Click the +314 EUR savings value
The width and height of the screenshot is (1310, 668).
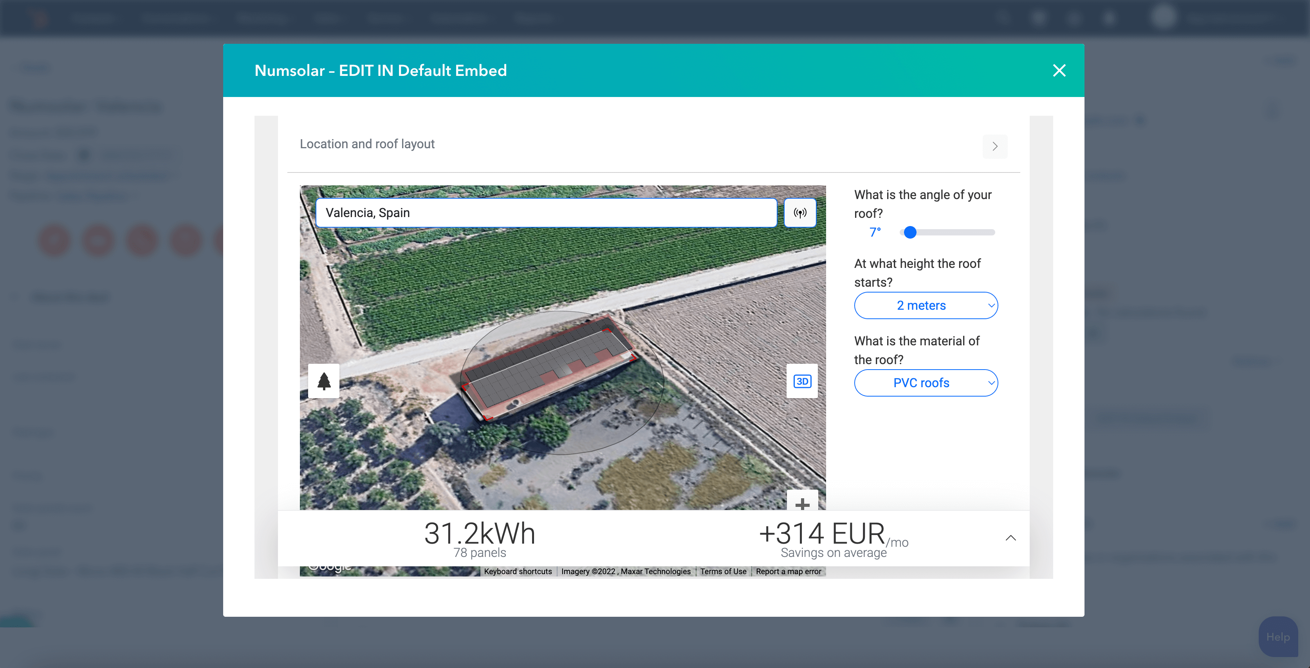(x=822, y=534)
